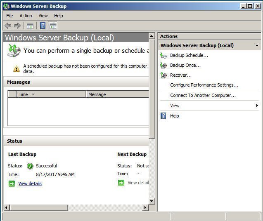Click the vertical scrollbar thumb
263x221 pixels.
pyautogui.click(x=152, y=89)
